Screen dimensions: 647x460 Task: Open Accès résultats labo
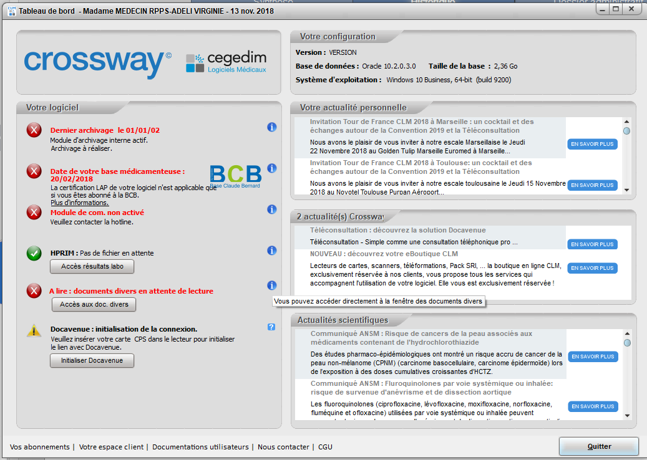click(92, 266)
